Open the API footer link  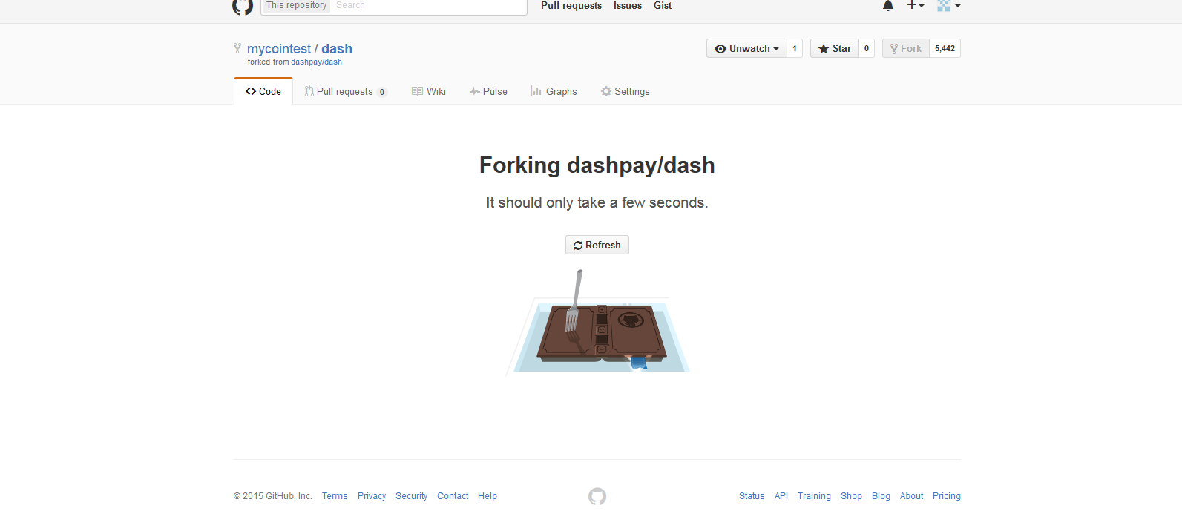[x=781, y=496]
